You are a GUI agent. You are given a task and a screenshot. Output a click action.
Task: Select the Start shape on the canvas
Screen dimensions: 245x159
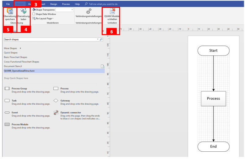[213, 51]
